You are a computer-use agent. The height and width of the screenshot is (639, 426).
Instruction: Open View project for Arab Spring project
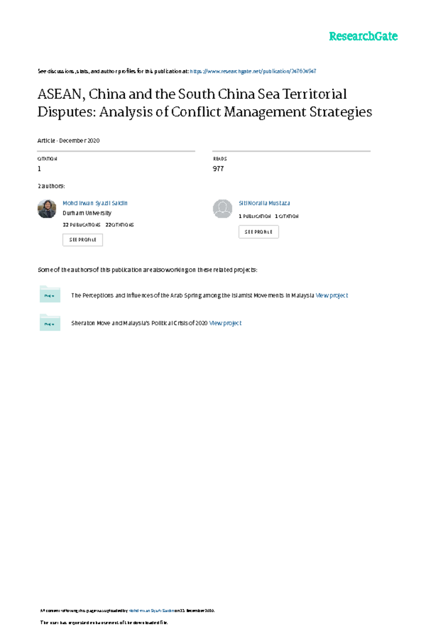click(x=332, y=295)
